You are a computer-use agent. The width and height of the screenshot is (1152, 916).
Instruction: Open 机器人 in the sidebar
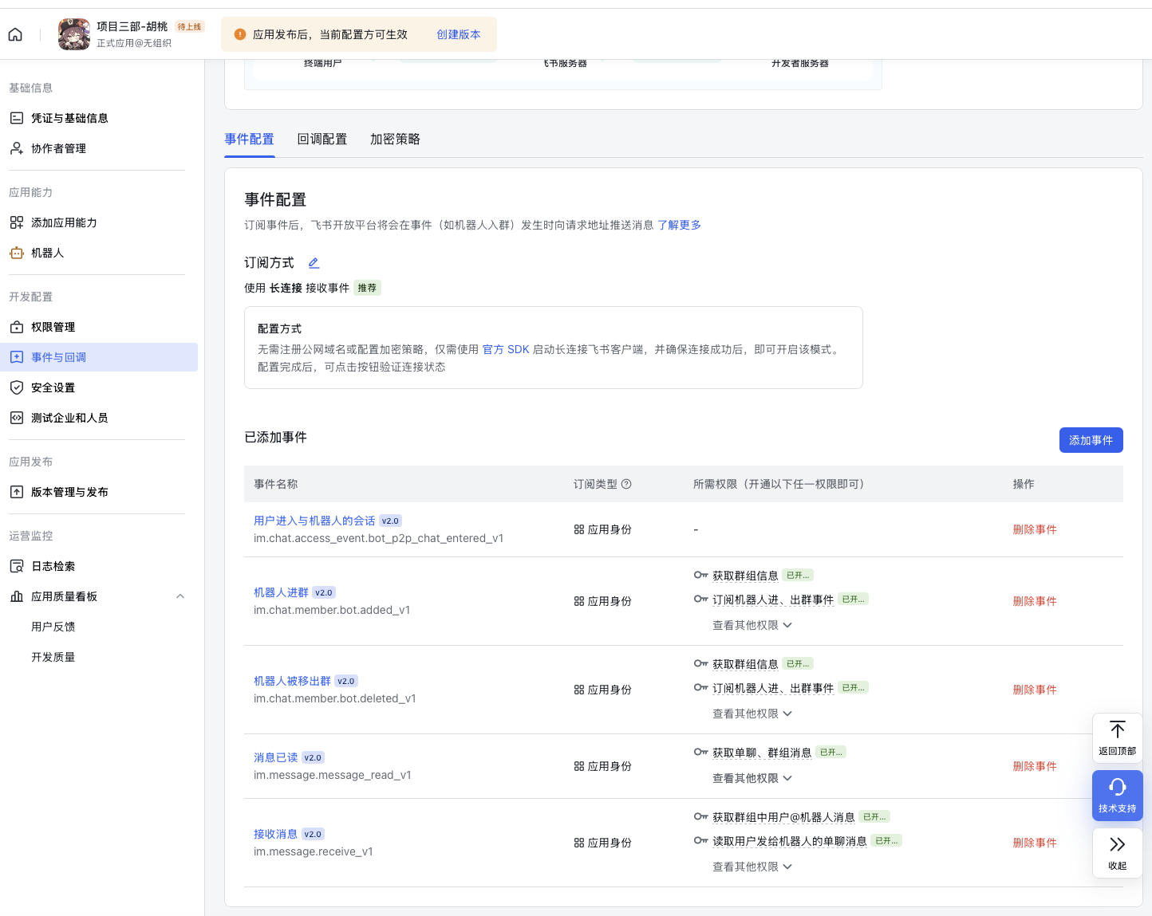[x=47, y=253]
